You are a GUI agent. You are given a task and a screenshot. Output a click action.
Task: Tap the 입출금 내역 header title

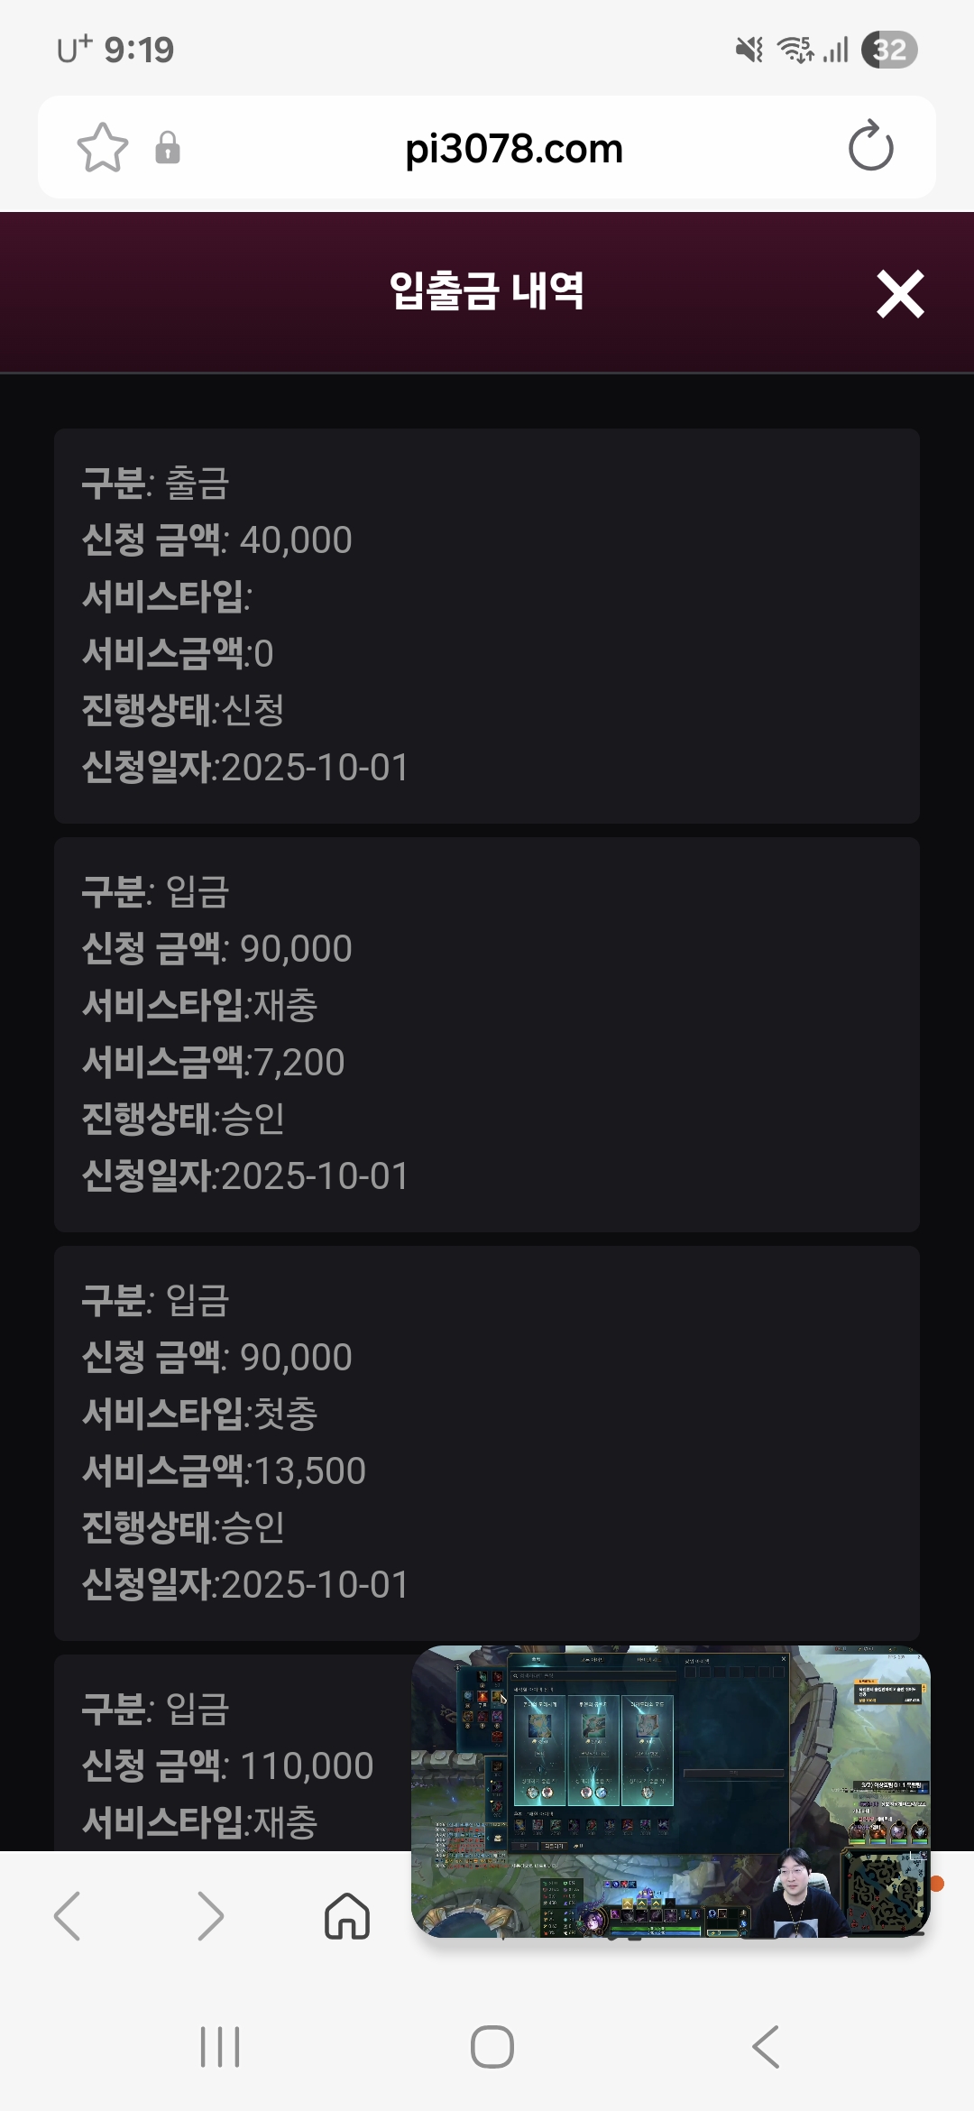(487, 291)
